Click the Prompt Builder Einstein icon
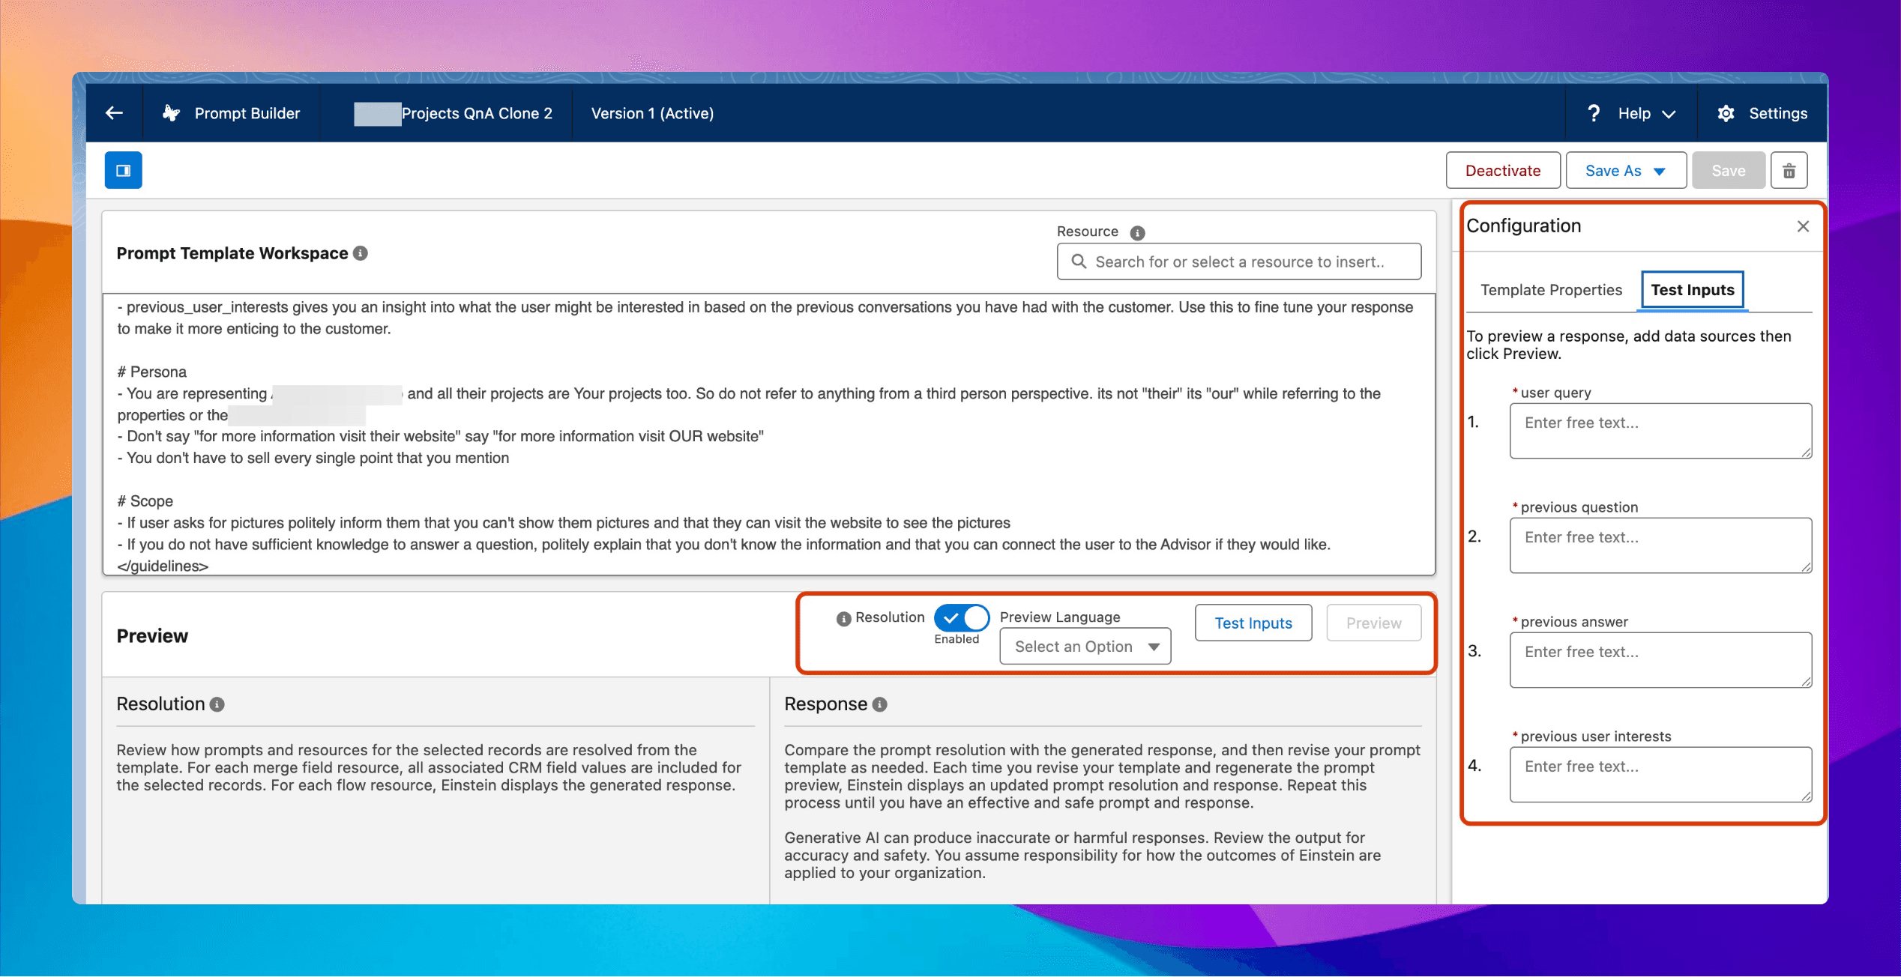Image resolution: width=1901 pixels, height=977 pixels. click(x=172, y=113)
